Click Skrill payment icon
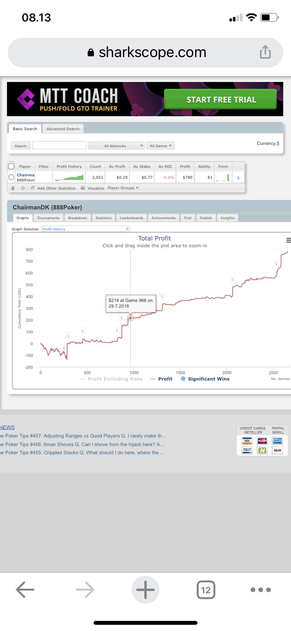The image size is (291, 631). click(277, 450)
